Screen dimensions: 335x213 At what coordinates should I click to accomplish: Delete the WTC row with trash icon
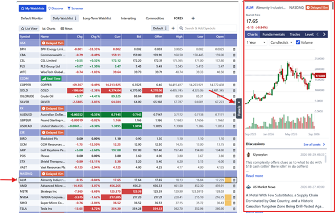pyautogui.click(x=234, y=72)
